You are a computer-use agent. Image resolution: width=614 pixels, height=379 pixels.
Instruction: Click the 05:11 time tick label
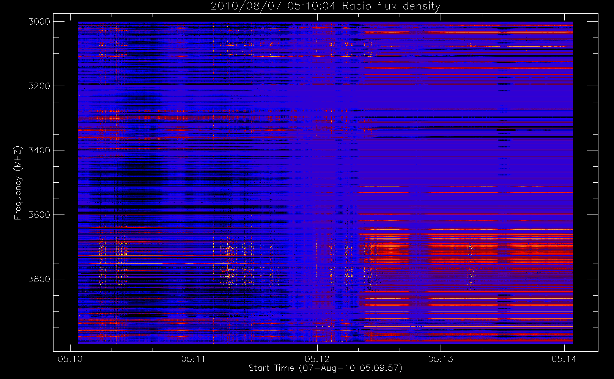(x=194, y=359)
